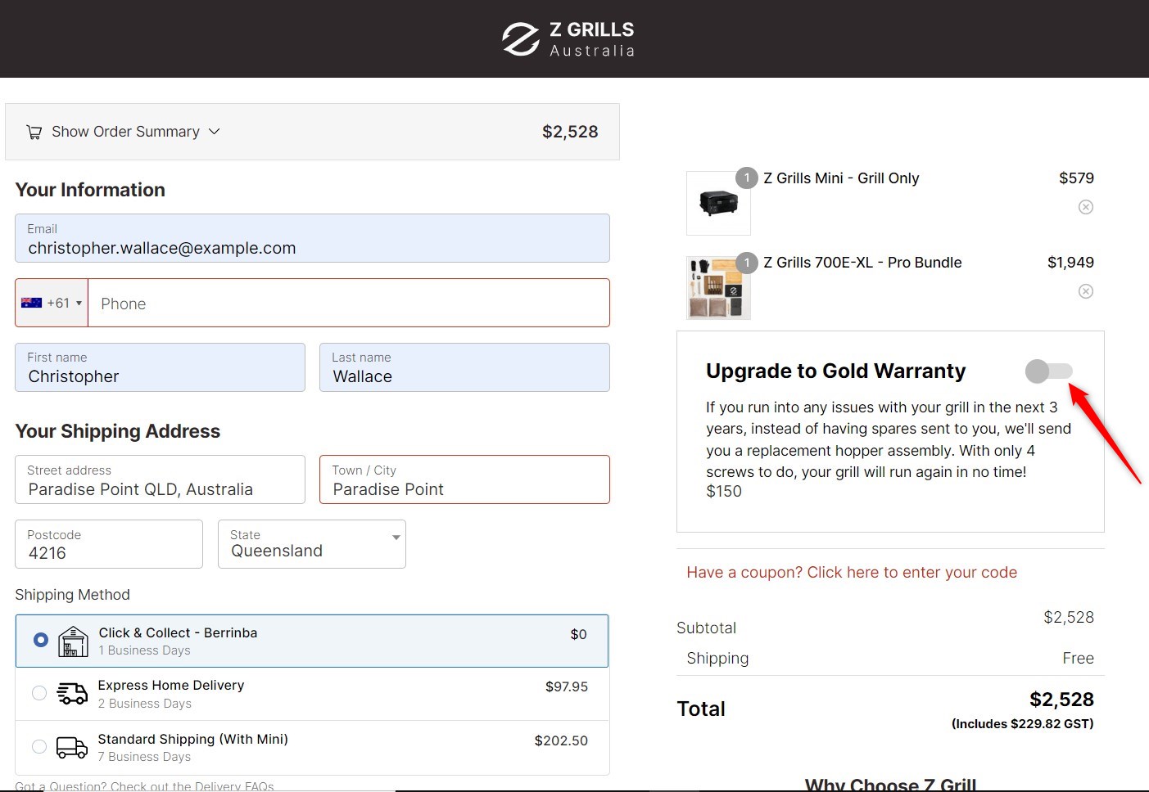Image resolution: width=1149 pixels, height=792 pixels.
Task: Focus the Email input field
Action: click(x=312, y=238)
